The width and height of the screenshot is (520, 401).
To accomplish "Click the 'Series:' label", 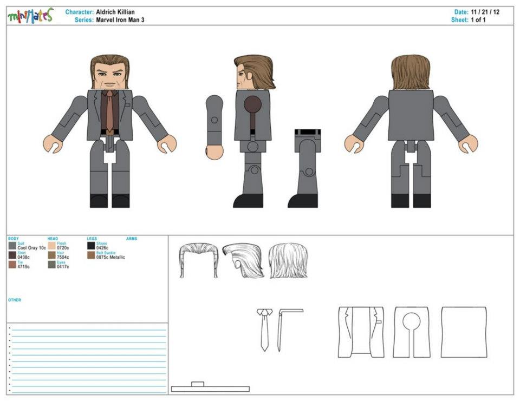I will click(84, 20).
